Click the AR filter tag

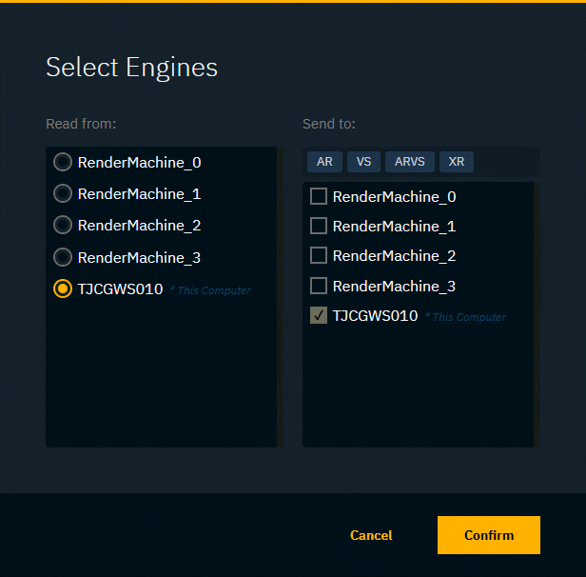click(x=324, y=162)
